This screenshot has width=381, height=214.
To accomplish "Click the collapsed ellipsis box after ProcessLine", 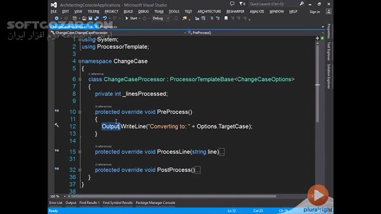I will click(x=222, y=152).
